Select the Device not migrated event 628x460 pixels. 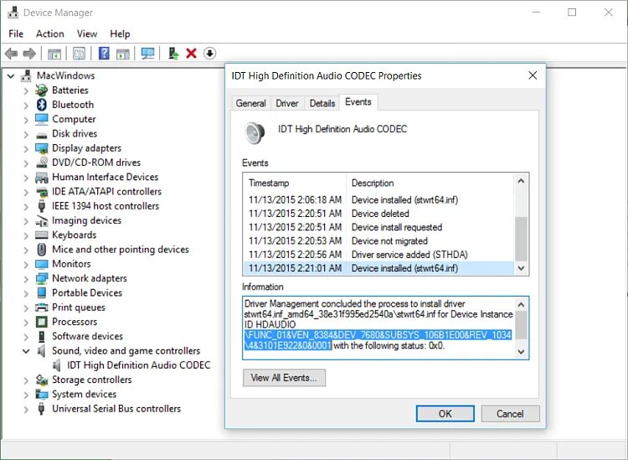[378, 241]
